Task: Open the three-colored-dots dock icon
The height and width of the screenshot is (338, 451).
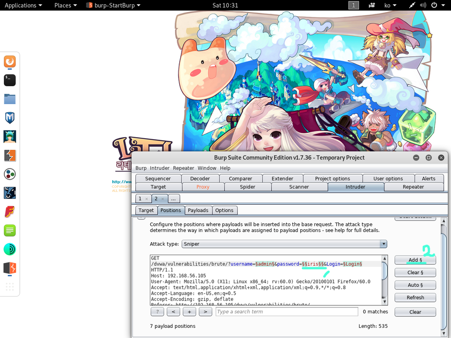Action: coord(10,174)
